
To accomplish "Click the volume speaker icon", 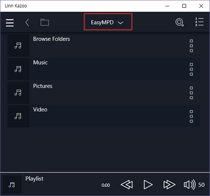I will (190, 185).
